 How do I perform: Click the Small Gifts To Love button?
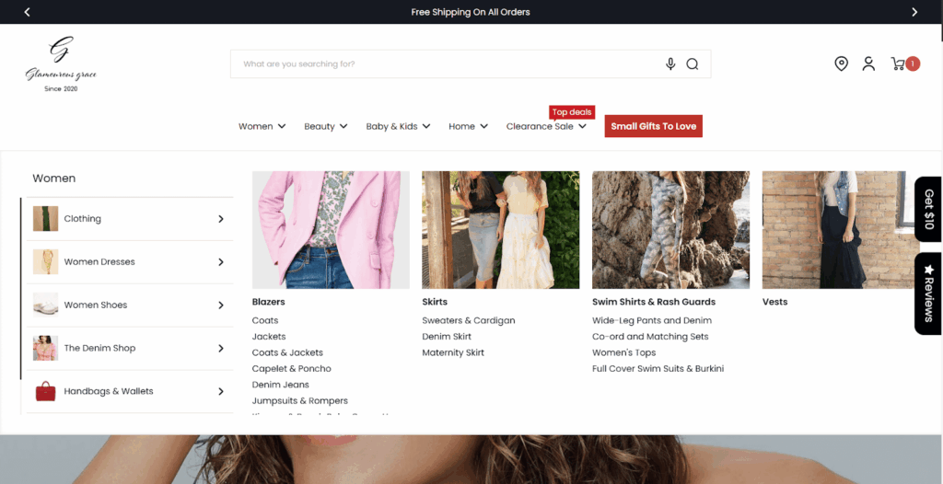tap(653, 126)
